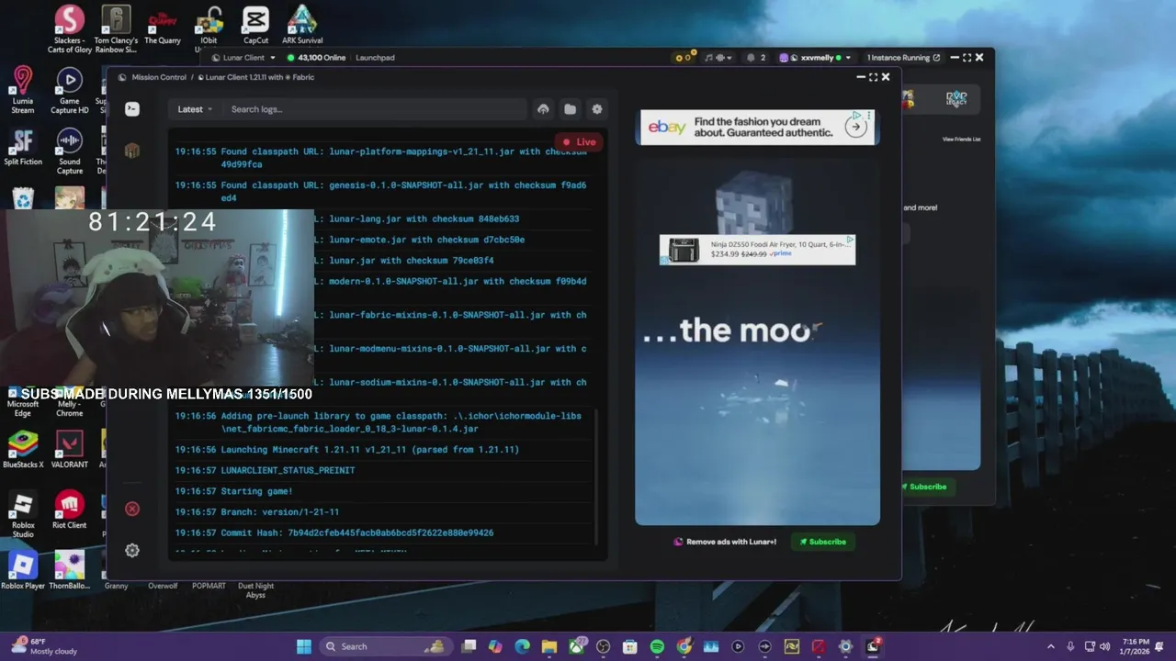Open Slackers Carts of Glory desktop shortcut
1176x661 pixels.
point(70,29)
